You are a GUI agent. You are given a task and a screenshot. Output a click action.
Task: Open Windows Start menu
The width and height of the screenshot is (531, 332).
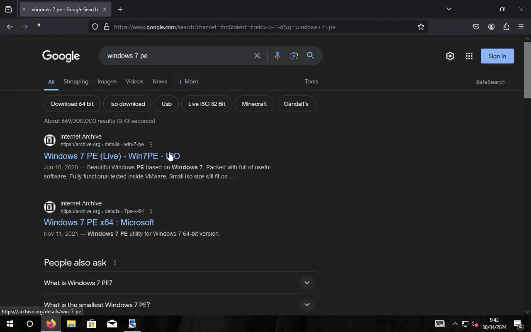(x=10, y=324)
